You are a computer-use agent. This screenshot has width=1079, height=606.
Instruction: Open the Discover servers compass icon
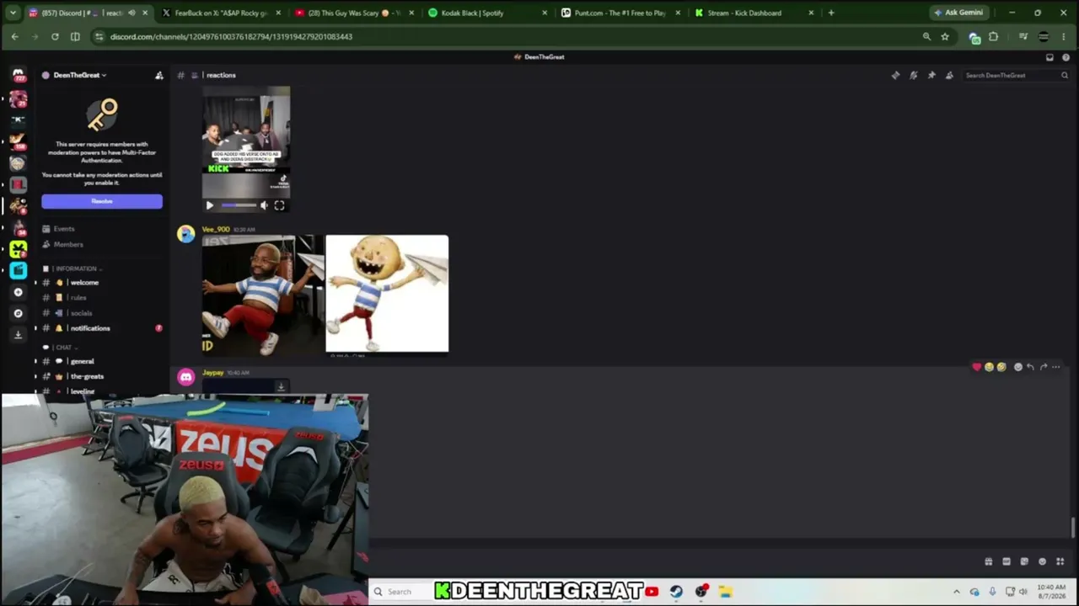18,313
